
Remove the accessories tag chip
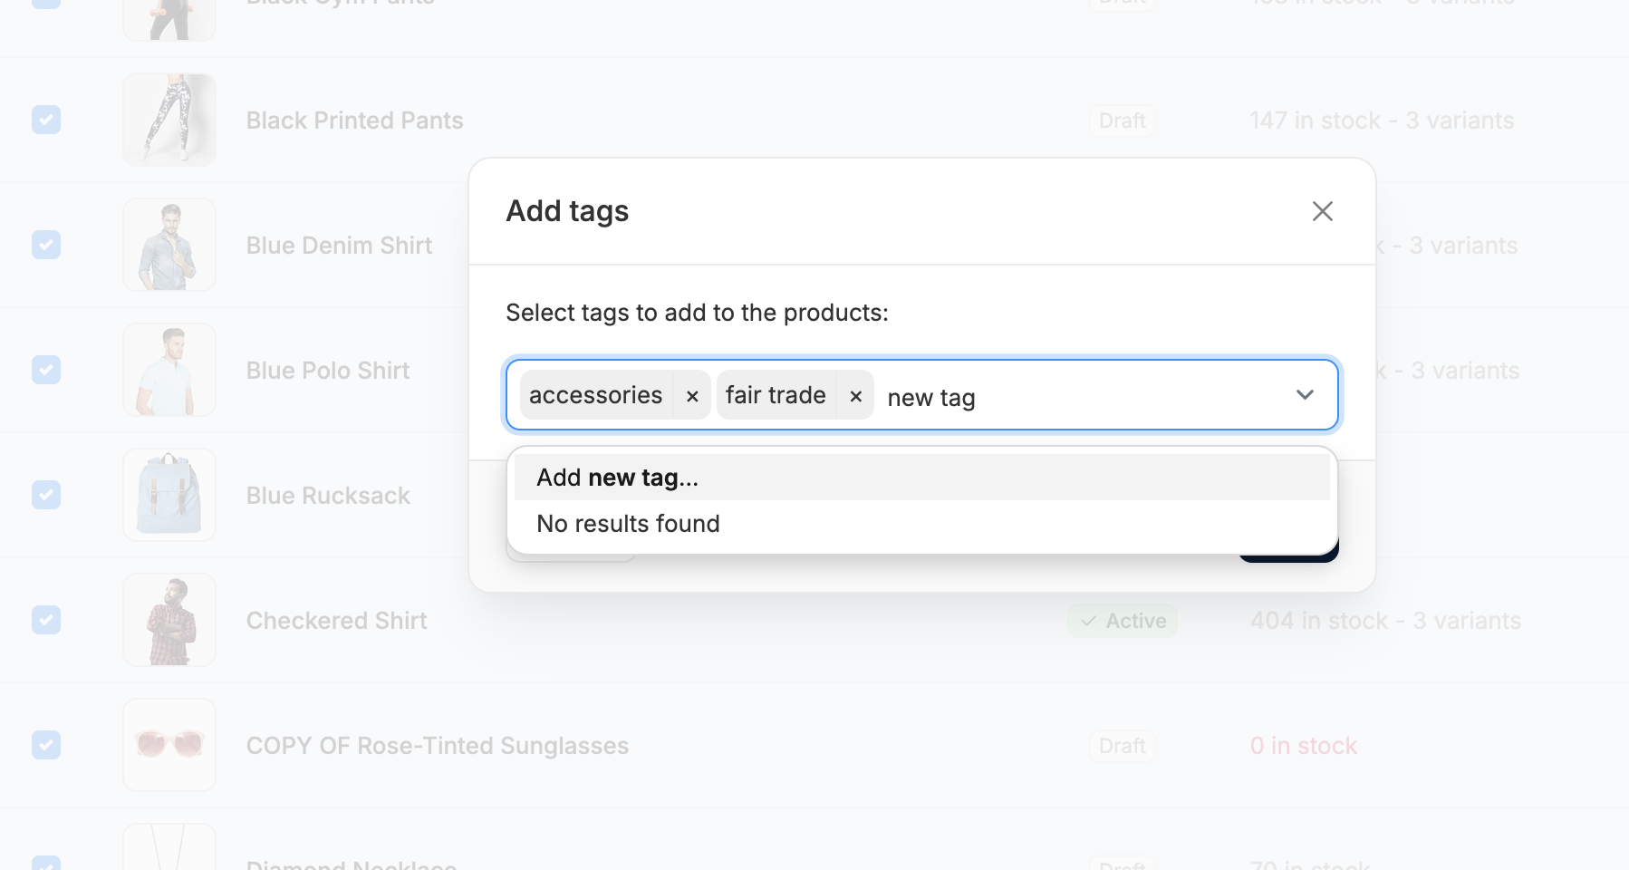click(x=692, y=396)
